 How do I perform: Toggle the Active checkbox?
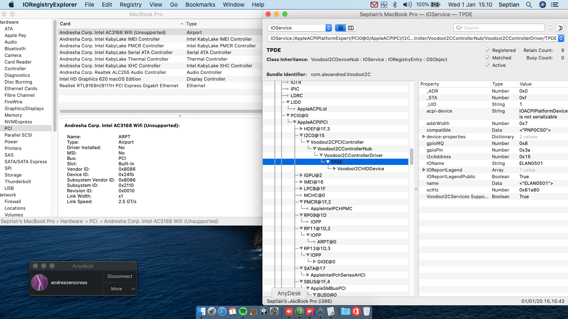tap(488, 65)
